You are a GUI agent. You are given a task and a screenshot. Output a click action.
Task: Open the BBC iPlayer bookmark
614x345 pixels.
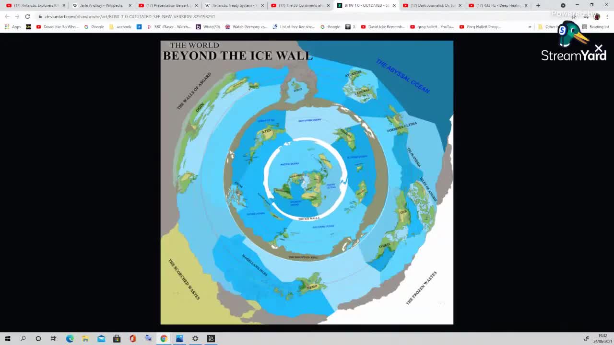coord(169,27)
